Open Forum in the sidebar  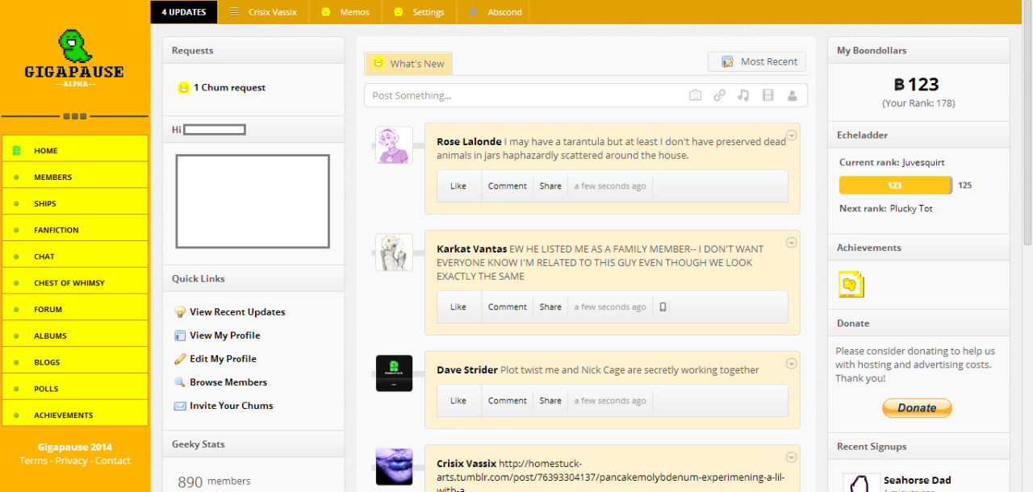(75, 309)
